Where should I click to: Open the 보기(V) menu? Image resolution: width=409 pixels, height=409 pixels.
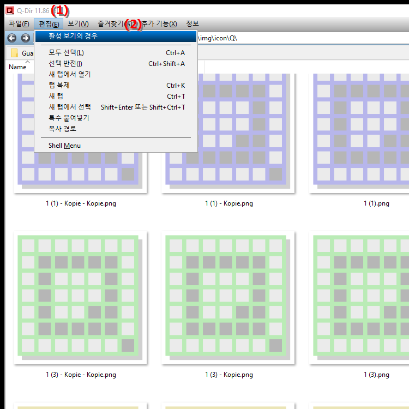click(x=78, y=24)
